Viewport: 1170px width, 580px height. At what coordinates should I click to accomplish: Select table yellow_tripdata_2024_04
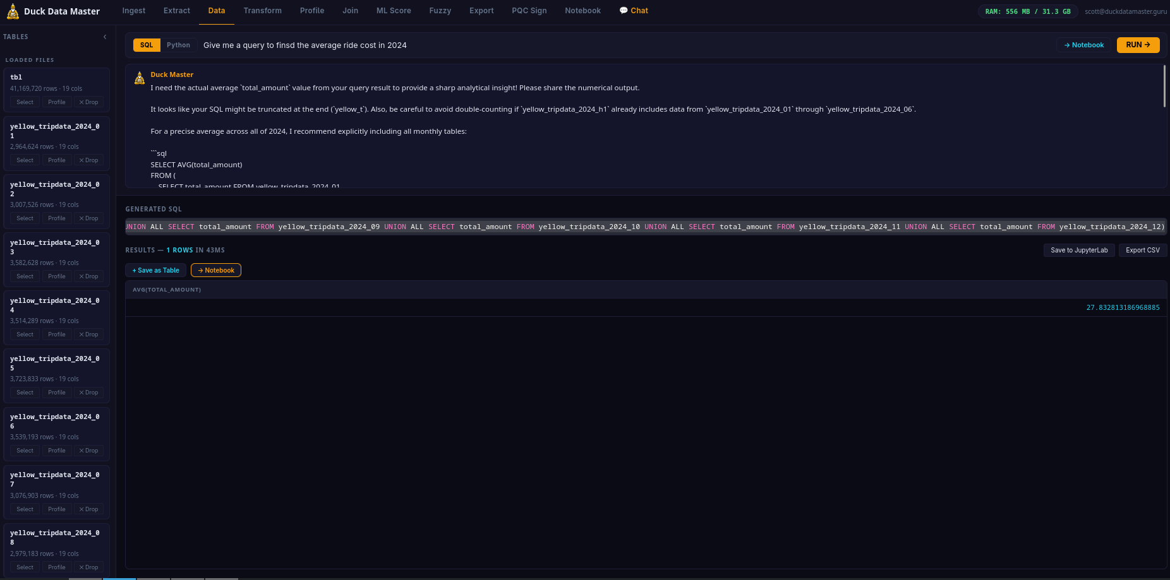coord(25,334)
